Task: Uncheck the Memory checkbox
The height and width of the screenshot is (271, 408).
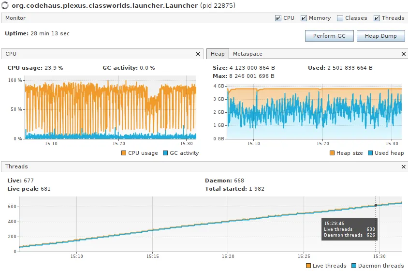Action: pos(304,18)
